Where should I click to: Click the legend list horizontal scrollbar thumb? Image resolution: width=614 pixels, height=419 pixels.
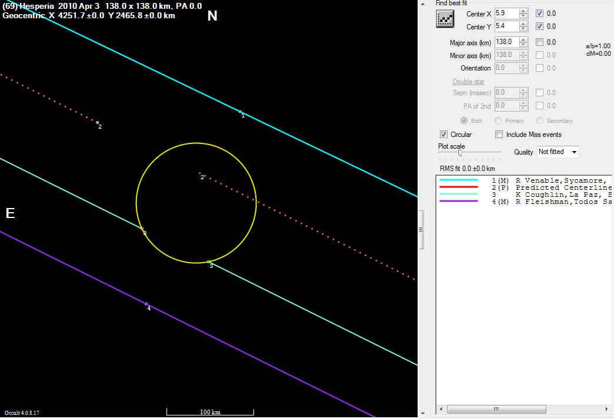click(x=496, y=409)
